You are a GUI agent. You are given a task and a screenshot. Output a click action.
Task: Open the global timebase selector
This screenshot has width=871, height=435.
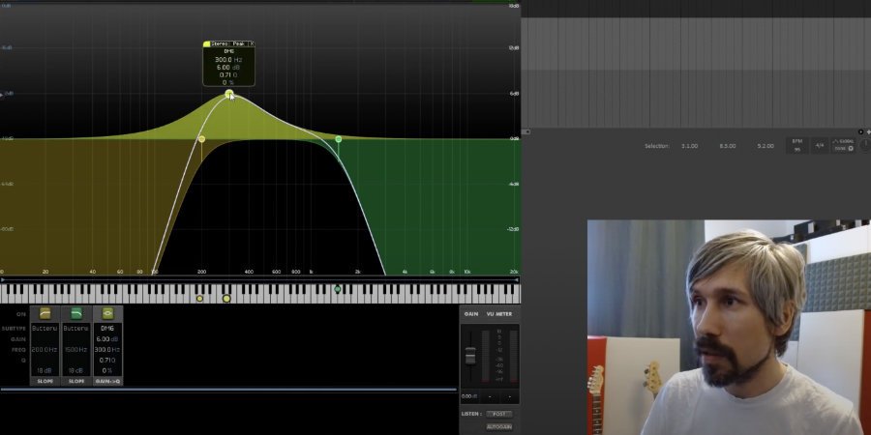click(844, 145)
